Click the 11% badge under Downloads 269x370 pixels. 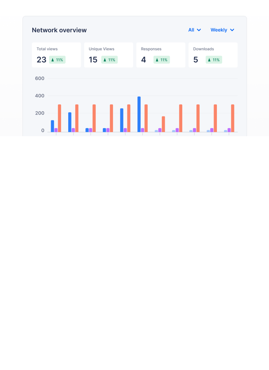coord(214,60)
